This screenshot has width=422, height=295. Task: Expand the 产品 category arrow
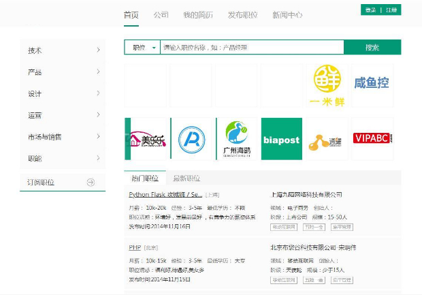(98, 72)
